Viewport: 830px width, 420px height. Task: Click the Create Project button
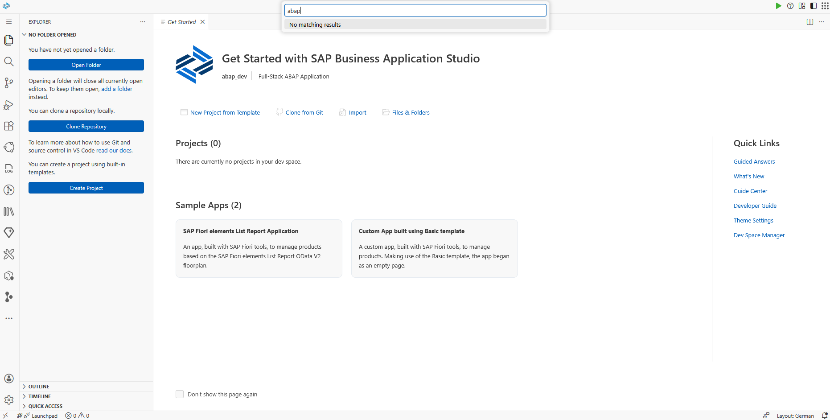pyautogui.click(x=86, y=188)
